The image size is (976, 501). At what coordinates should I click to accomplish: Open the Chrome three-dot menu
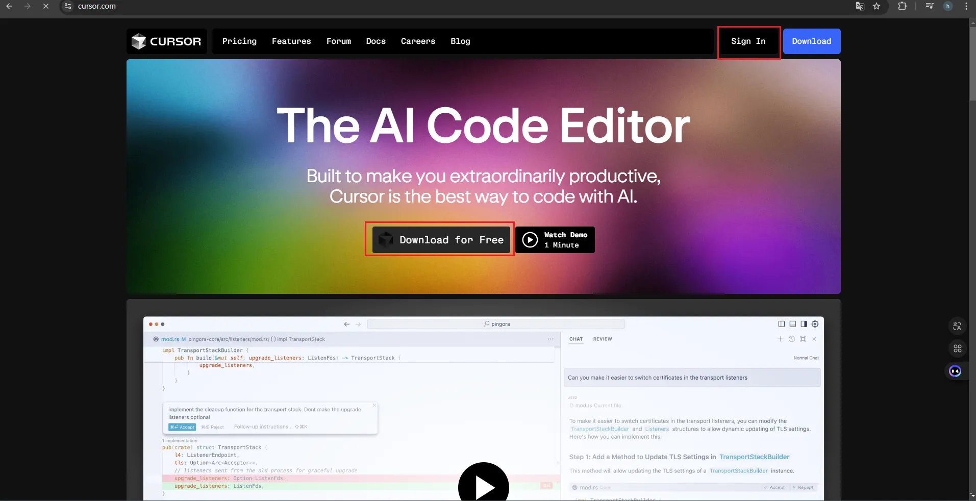coord(966,6)
